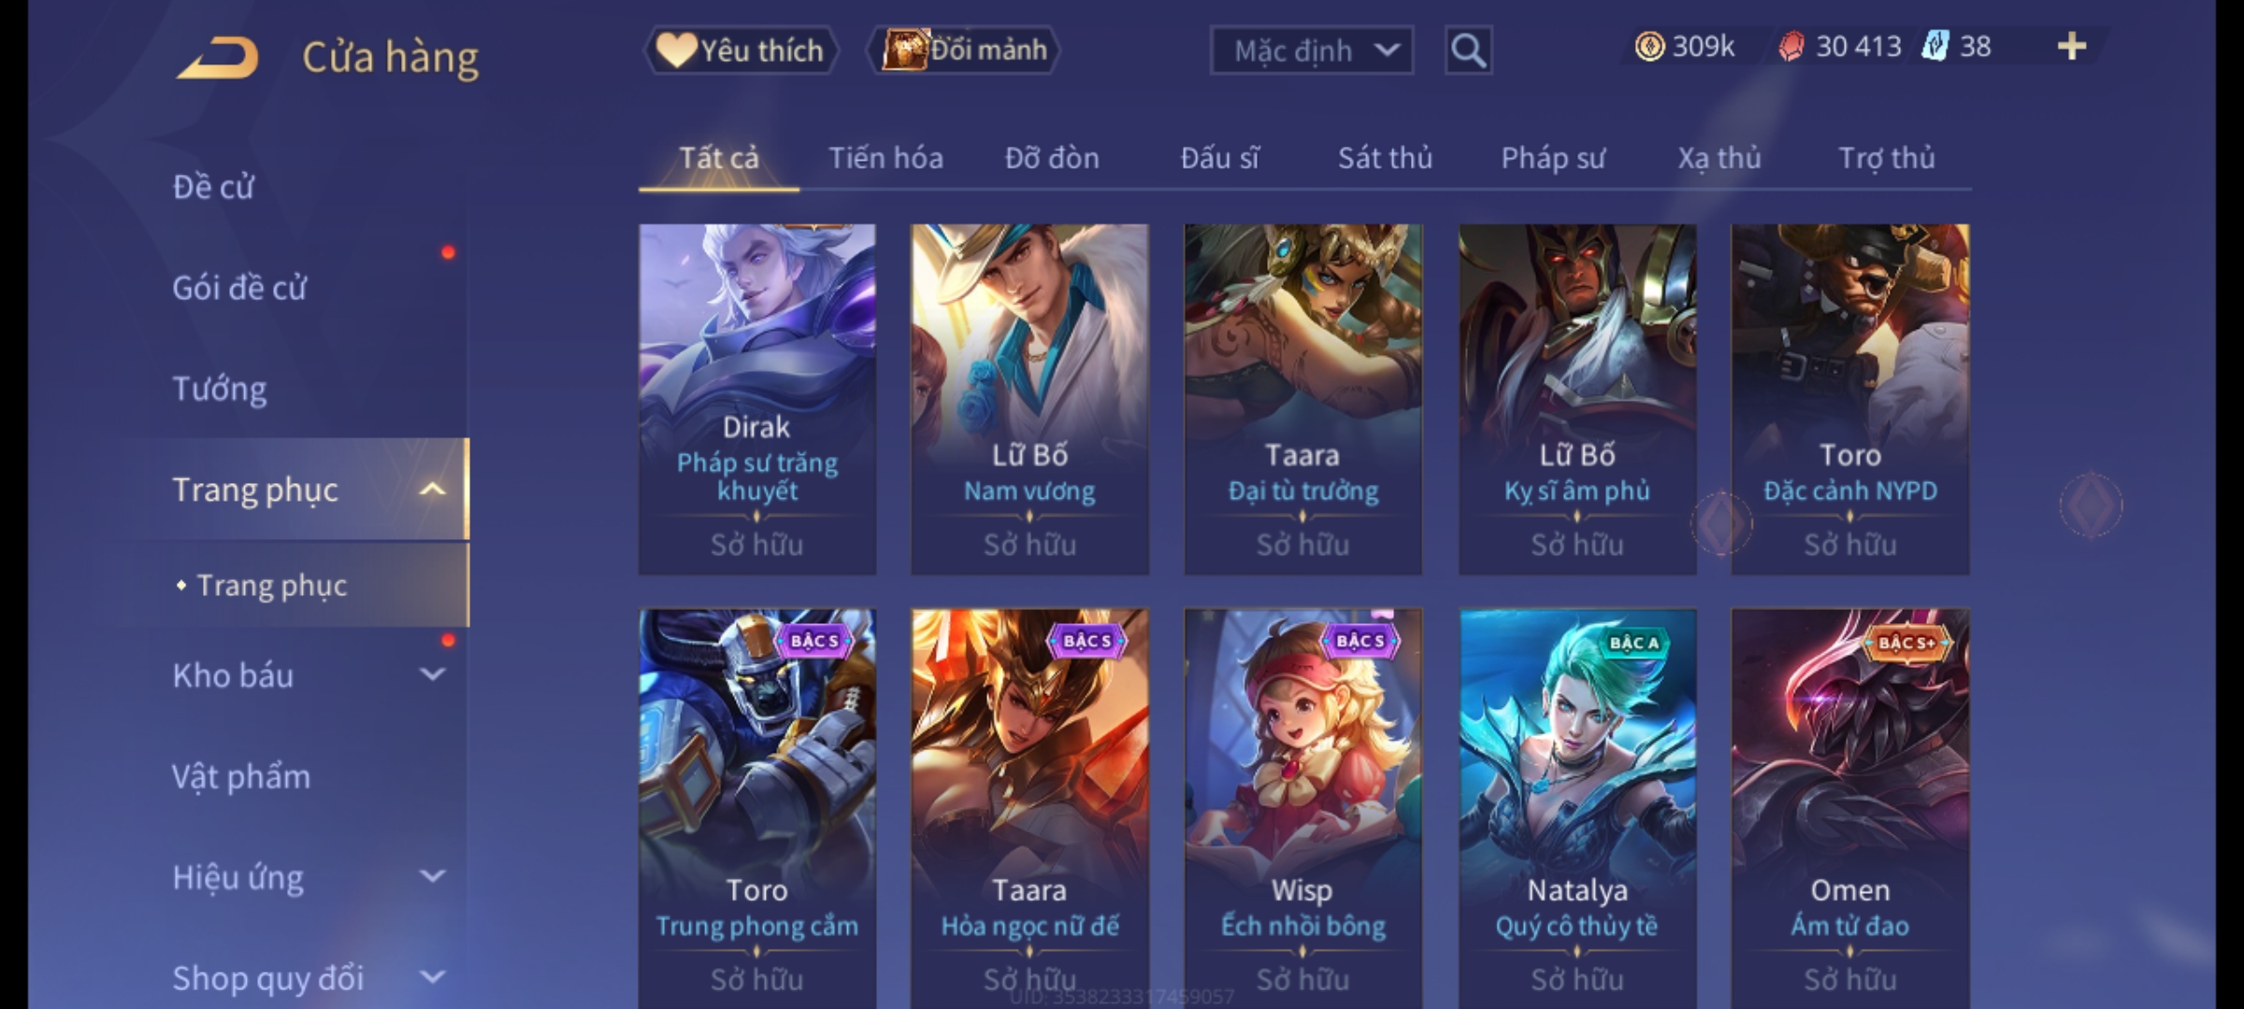Open the Mặc định sort dropdown
This screenshot has height=1009, width=2244.
[1311, 50]
